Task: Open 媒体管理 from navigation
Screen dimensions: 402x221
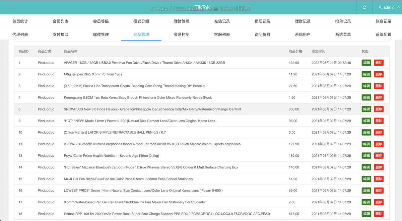Action: click(101, 34)
